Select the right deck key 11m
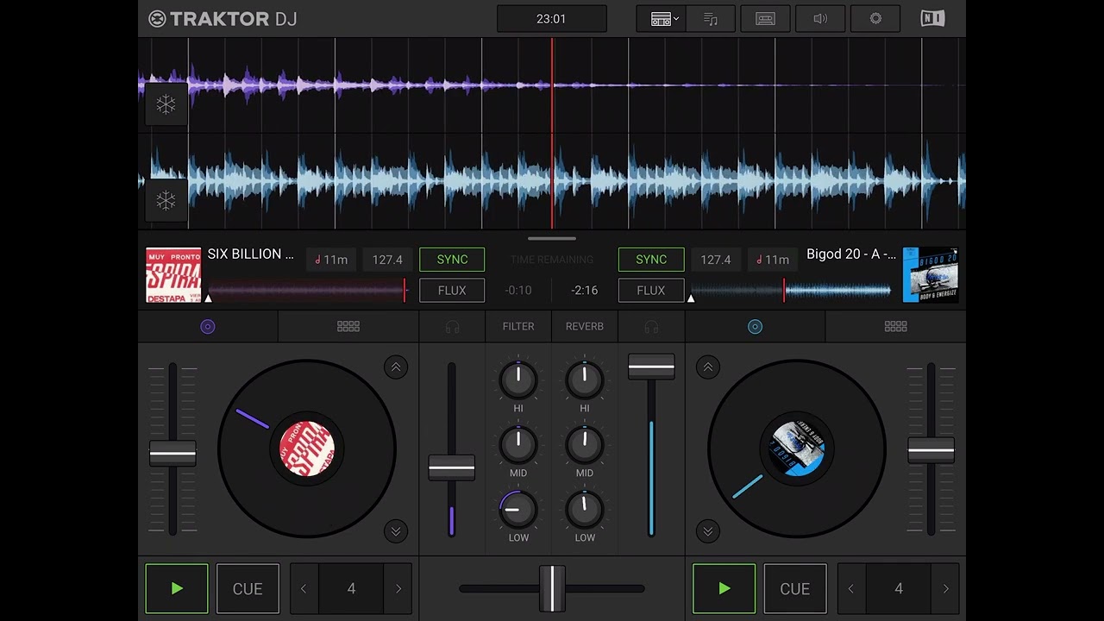 tap(772, 260)
